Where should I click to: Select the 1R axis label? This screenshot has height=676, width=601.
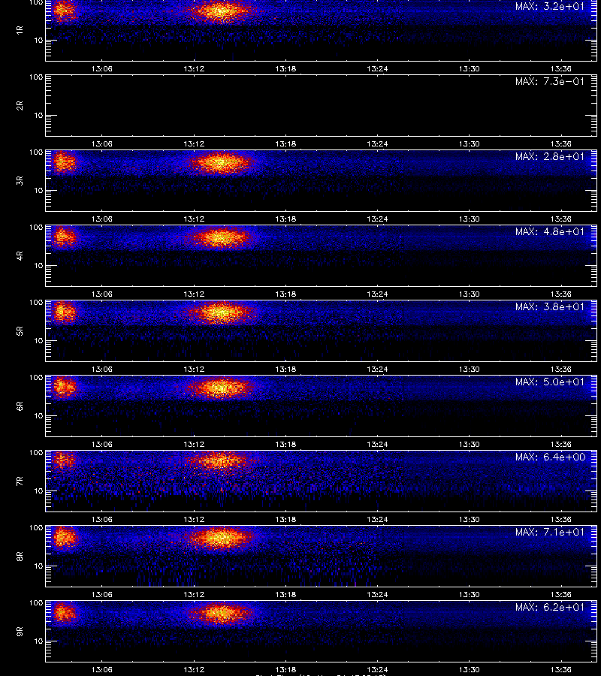tap(20, 30)
